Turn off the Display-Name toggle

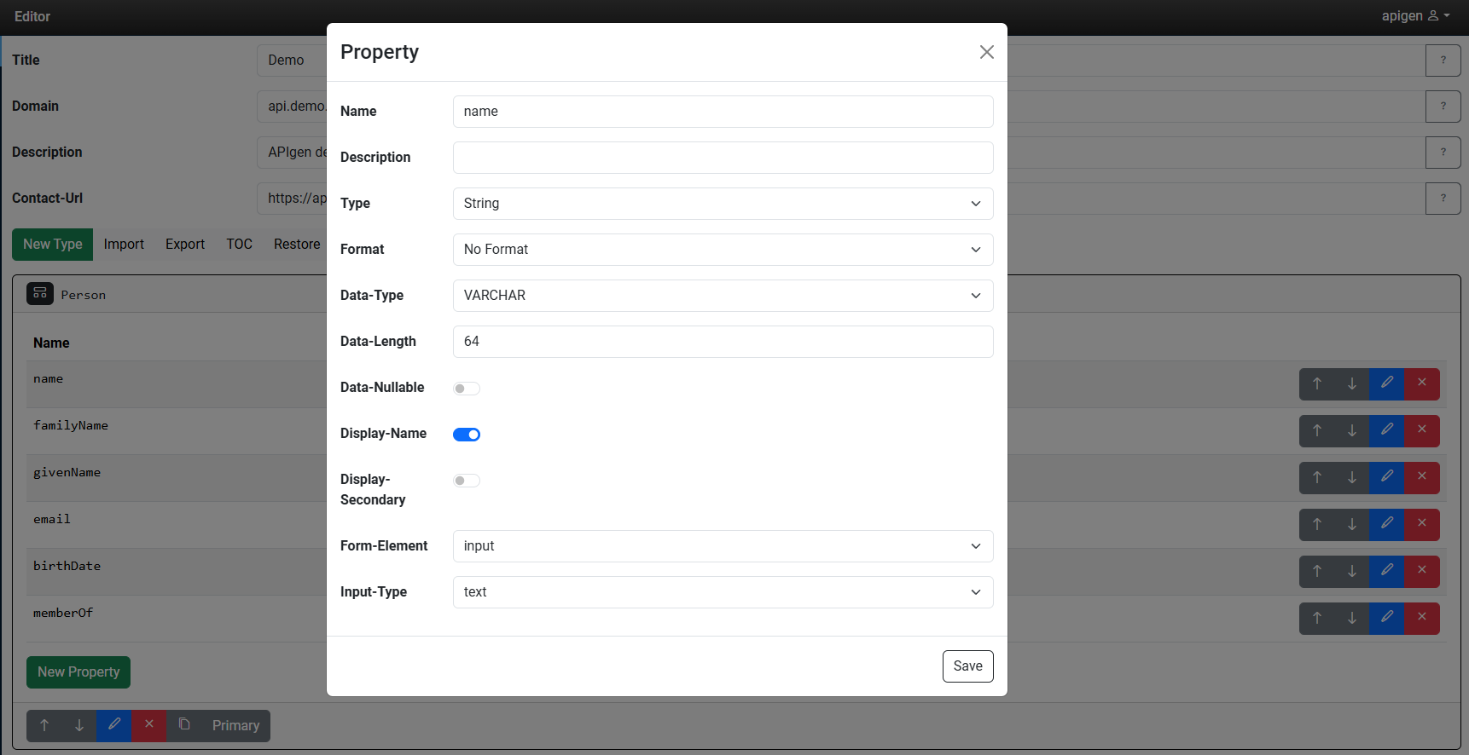(x=467, y=435)
